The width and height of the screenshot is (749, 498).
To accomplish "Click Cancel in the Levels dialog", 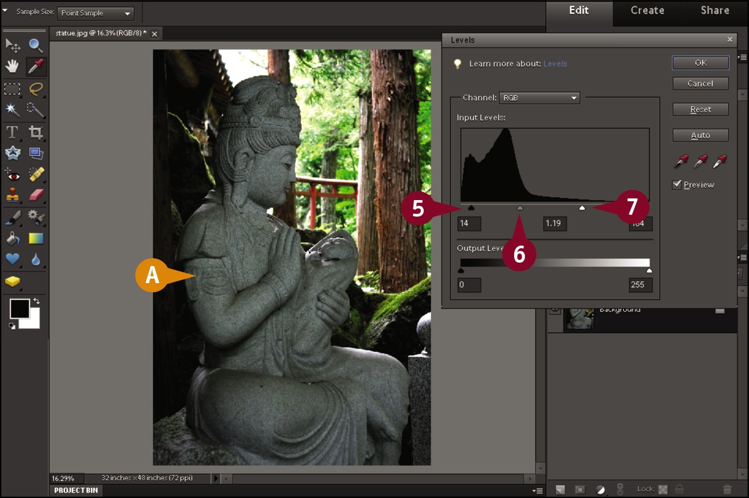I will coord(701,84).
